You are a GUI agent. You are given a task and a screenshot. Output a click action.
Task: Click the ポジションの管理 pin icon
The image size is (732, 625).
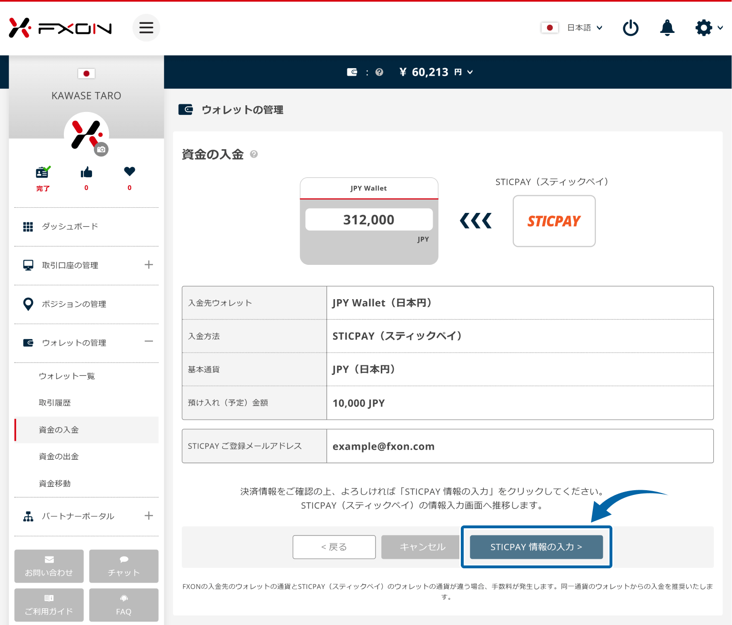click(28, 304)
